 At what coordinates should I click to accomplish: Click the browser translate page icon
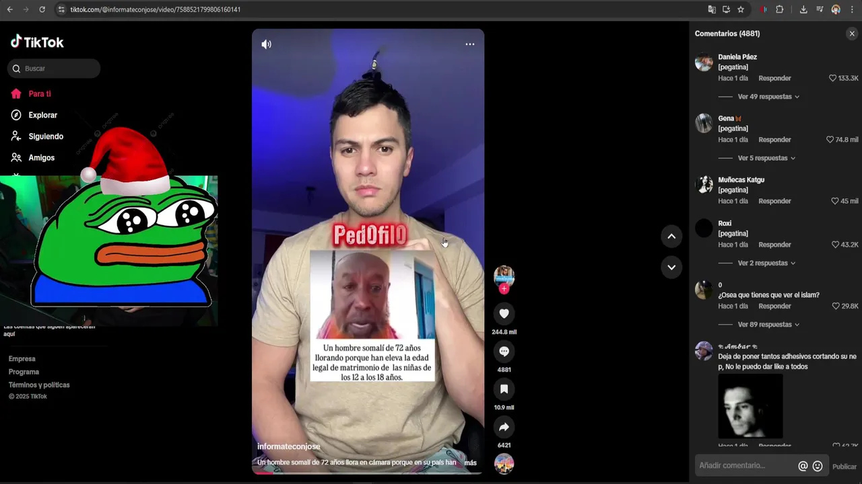point(712,9)
